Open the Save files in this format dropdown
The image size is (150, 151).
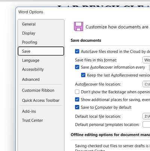pyautogui.click(x=146, y=60)
